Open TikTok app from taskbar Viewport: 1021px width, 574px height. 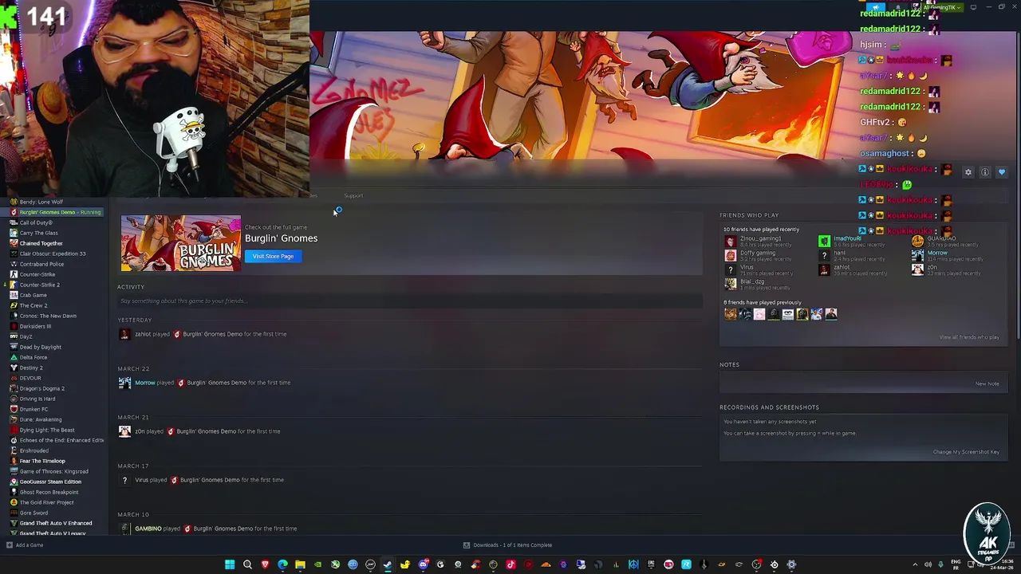pos(510,564)
